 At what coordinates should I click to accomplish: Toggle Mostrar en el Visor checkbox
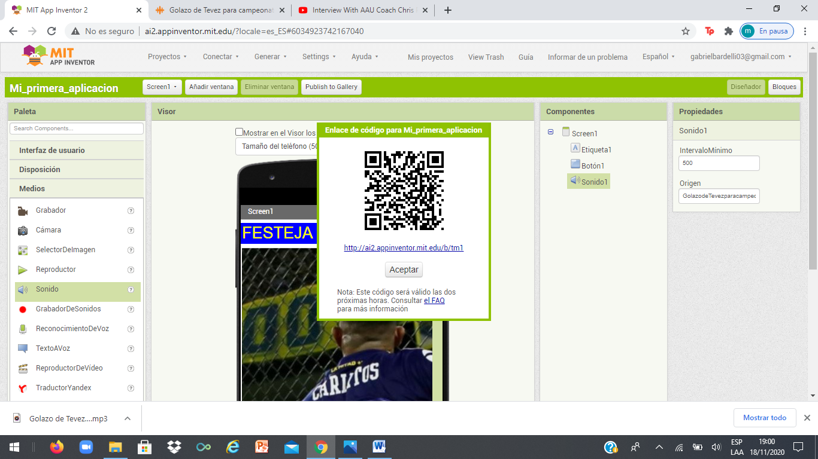pos(240,132)
